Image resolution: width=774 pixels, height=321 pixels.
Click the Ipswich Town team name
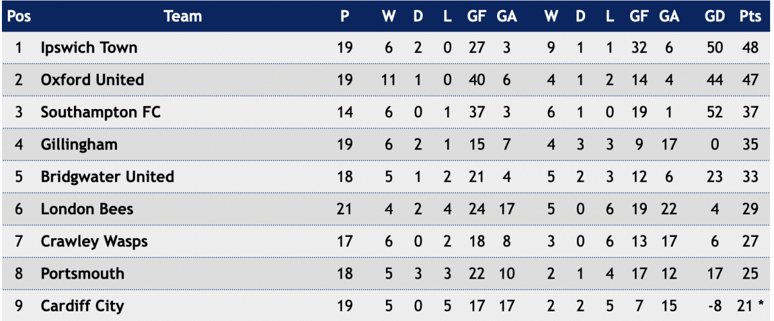pos(89,48)
